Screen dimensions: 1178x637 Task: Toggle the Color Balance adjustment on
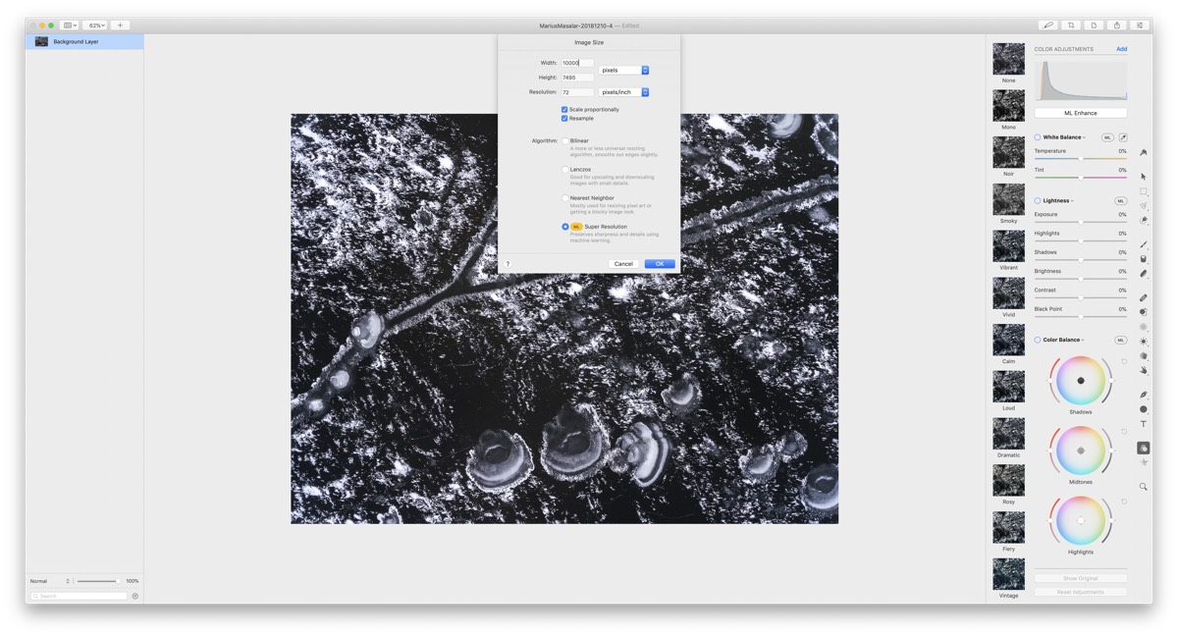coord(1038,340)
